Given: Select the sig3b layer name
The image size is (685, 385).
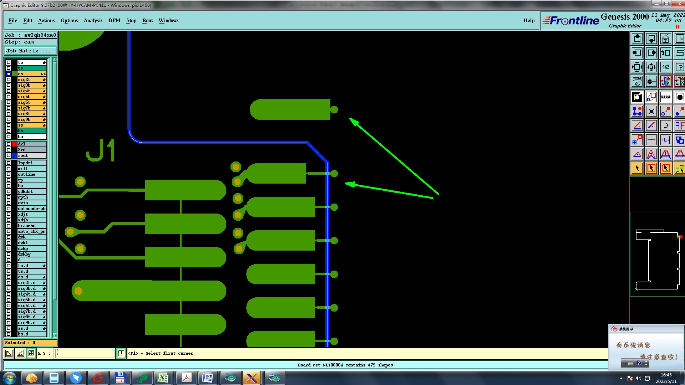Looking at the screenshot, I should (x=32, y=85).
